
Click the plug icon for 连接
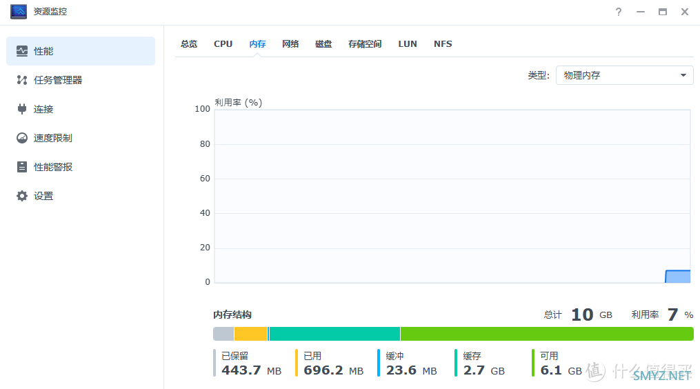[22, 109]
